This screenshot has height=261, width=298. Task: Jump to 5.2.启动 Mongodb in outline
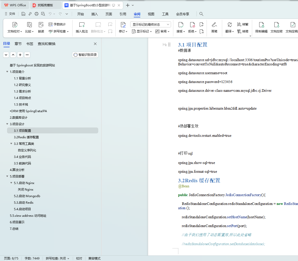27,196
